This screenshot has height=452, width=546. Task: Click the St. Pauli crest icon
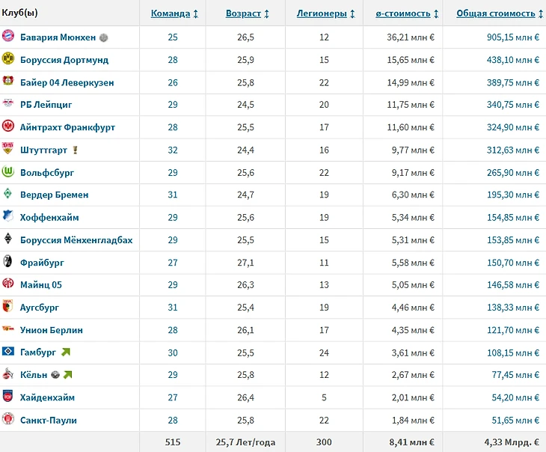[x=7, y=418]
